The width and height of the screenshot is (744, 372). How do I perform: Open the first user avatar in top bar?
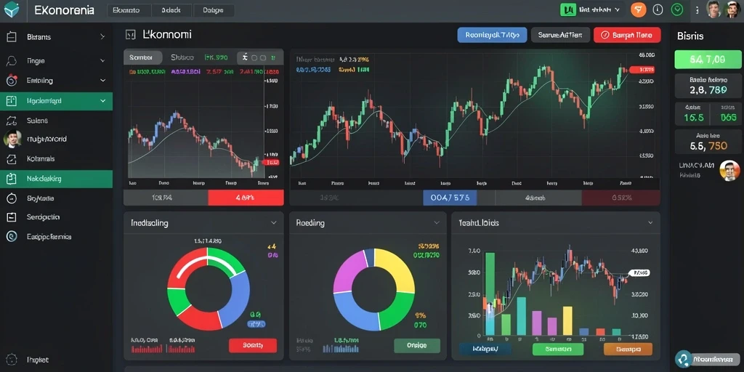713,9
